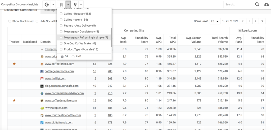Check Feature - Auto Delivery (5) tag
The height and width of the screenshot is (130, 271).
coord(61,26)
